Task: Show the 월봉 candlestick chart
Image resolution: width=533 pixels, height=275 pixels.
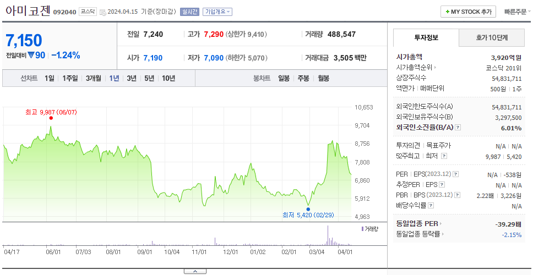Action: 324,79
